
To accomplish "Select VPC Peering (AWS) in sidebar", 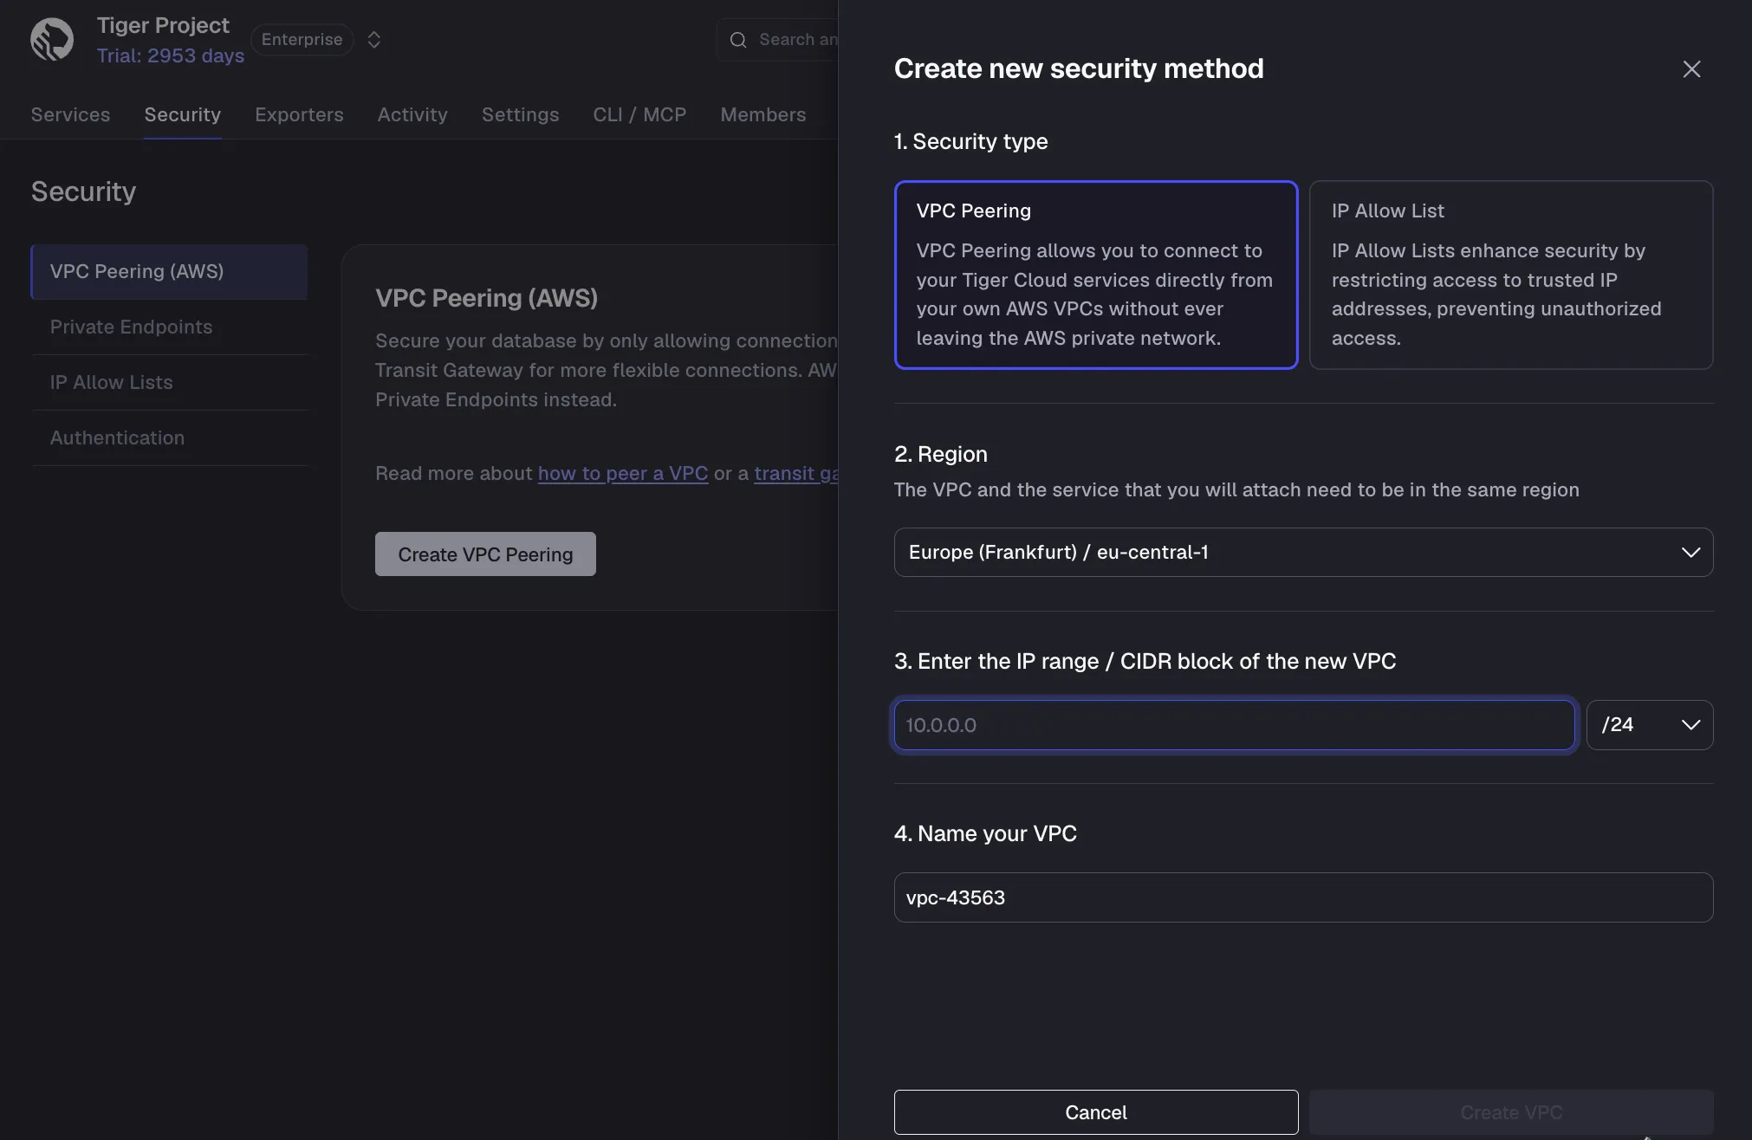I will click(x=169, y=272).
